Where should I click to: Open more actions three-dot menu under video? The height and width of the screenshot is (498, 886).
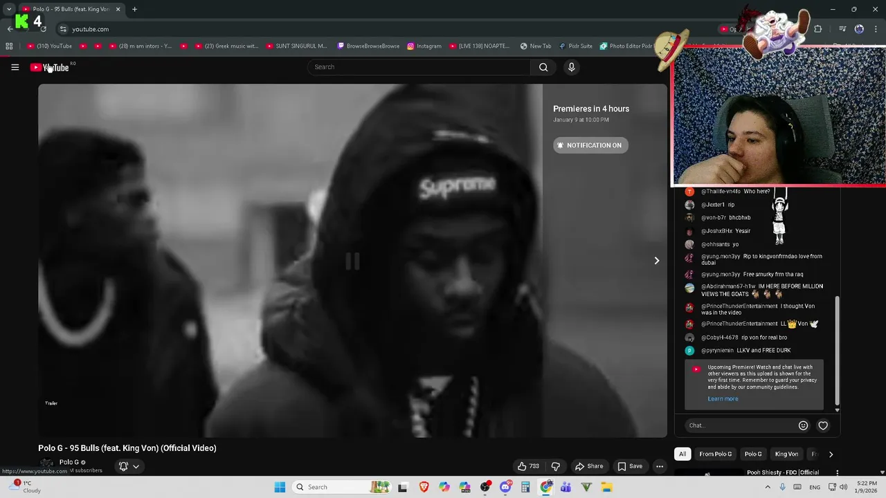660,466
